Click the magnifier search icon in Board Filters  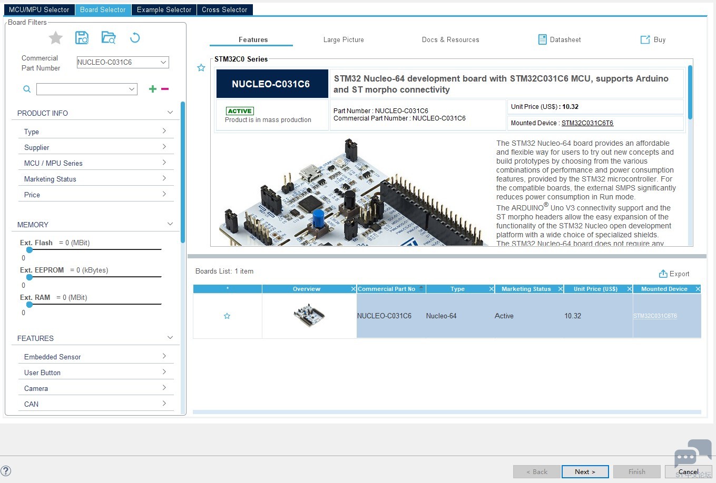(x=27, y=89)
